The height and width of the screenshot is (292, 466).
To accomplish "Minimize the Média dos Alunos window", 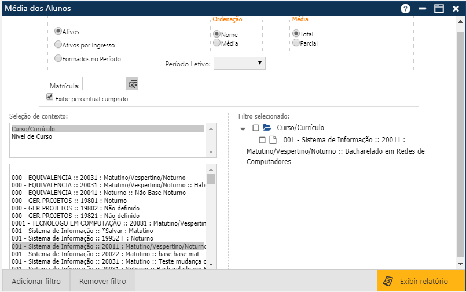I will click(423, 9).
